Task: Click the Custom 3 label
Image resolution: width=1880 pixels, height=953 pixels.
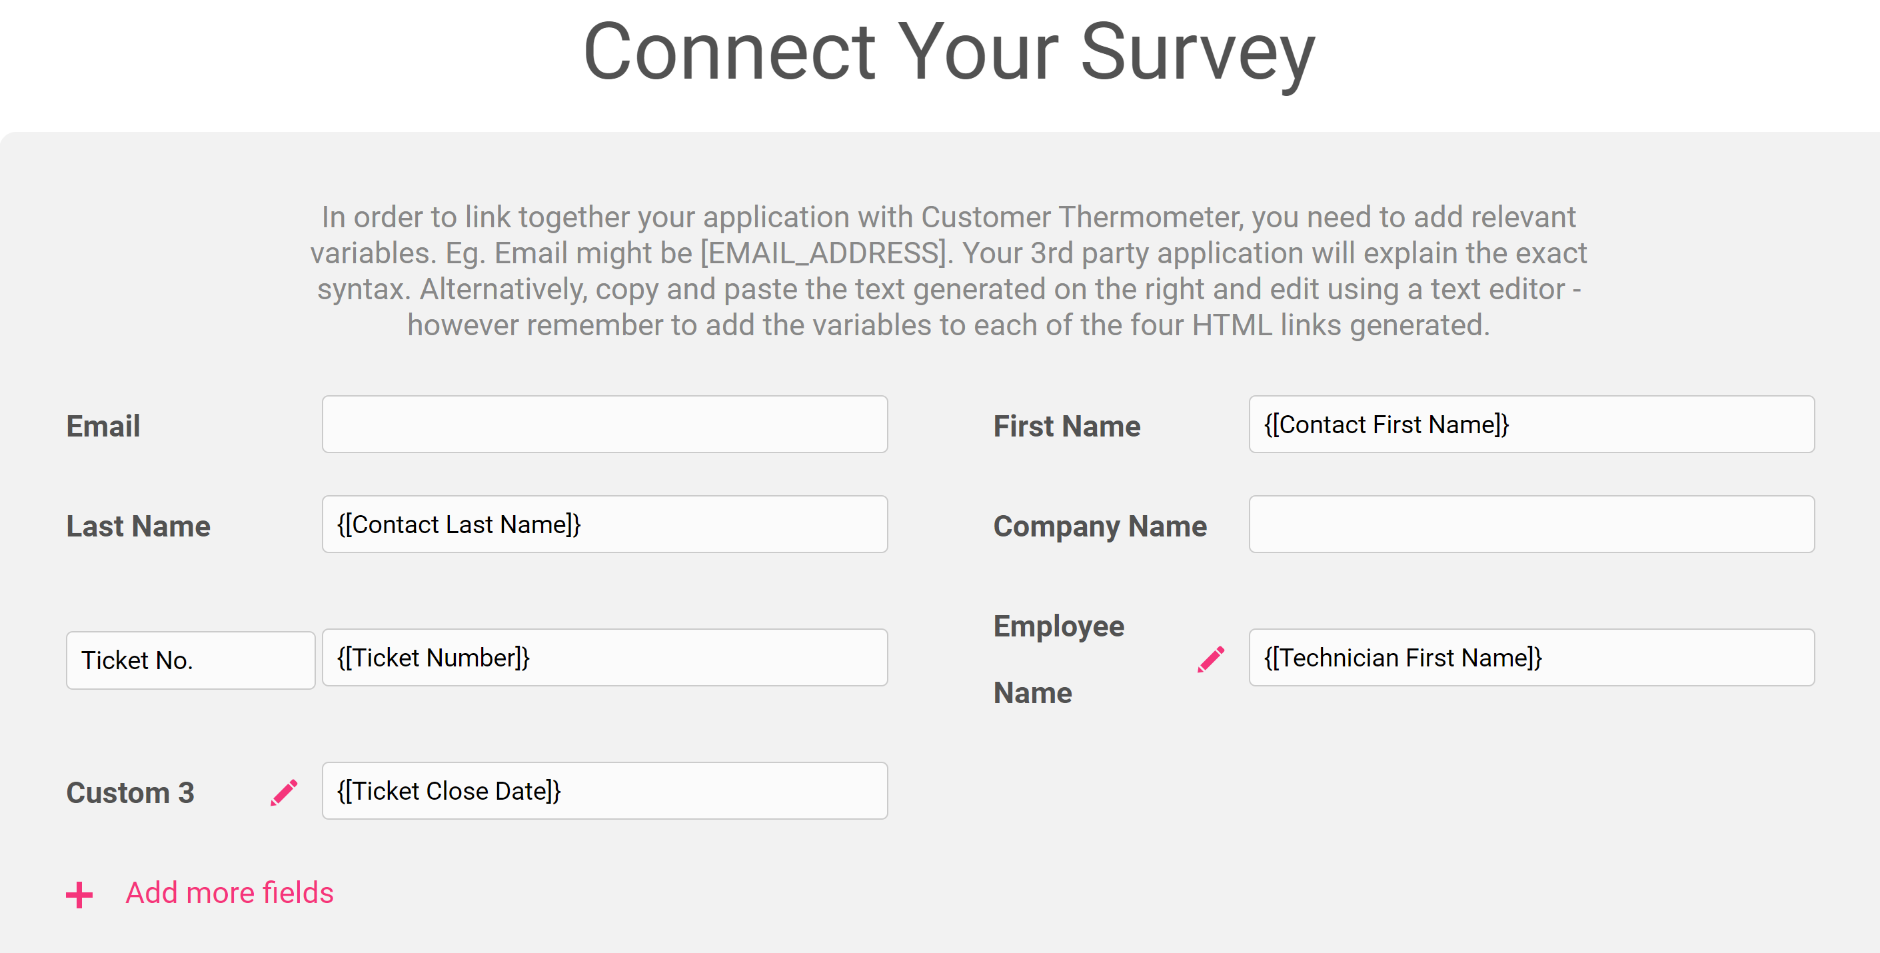Action: (130, 792)
